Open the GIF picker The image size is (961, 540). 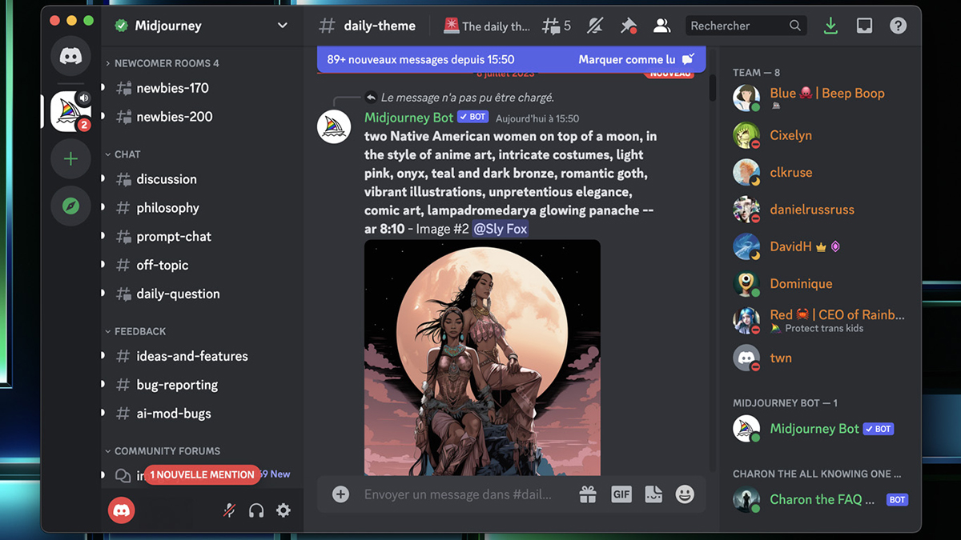[621, 494]
